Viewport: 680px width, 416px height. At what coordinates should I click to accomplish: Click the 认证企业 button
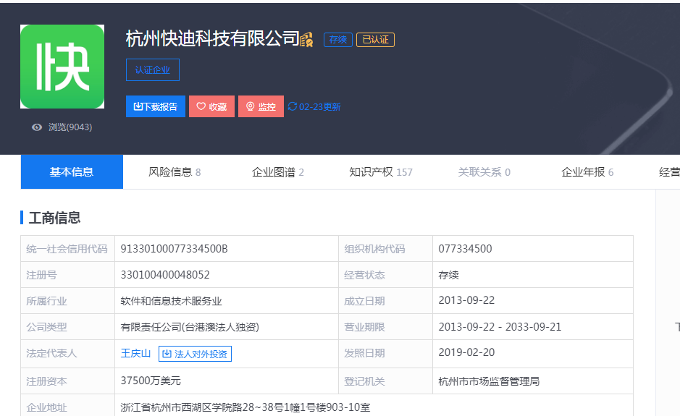(153, 69)
